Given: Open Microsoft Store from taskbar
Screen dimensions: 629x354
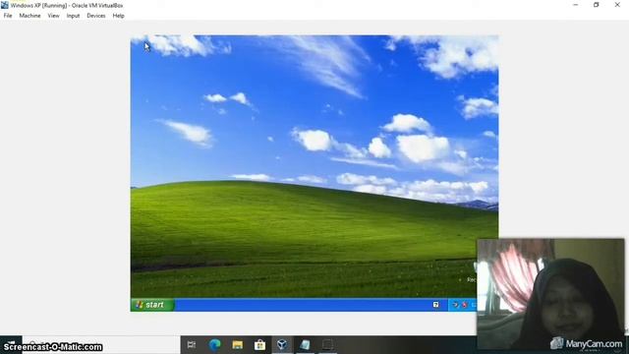Looking at the screenshot, I should click(259, 344).
